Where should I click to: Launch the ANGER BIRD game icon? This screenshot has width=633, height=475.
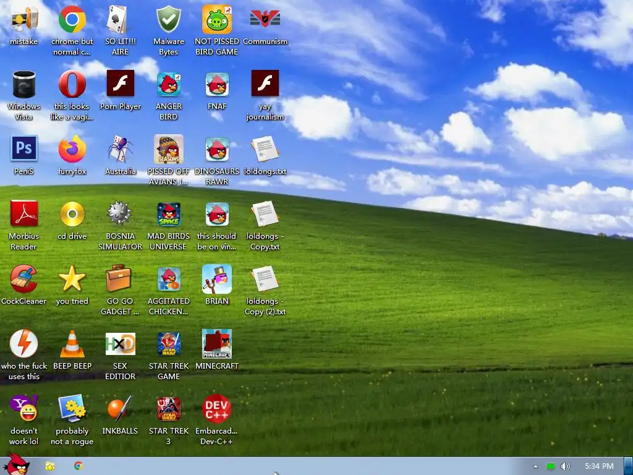pyautogui.click(x=168, y=84)
